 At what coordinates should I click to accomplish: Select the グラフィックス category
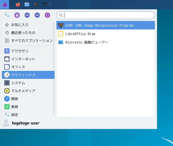coord(28,75)
